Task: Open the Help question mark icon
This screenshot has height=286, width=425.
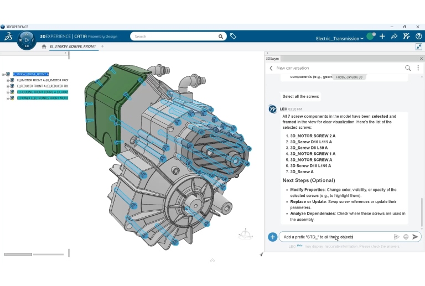Action: point(418,37)
